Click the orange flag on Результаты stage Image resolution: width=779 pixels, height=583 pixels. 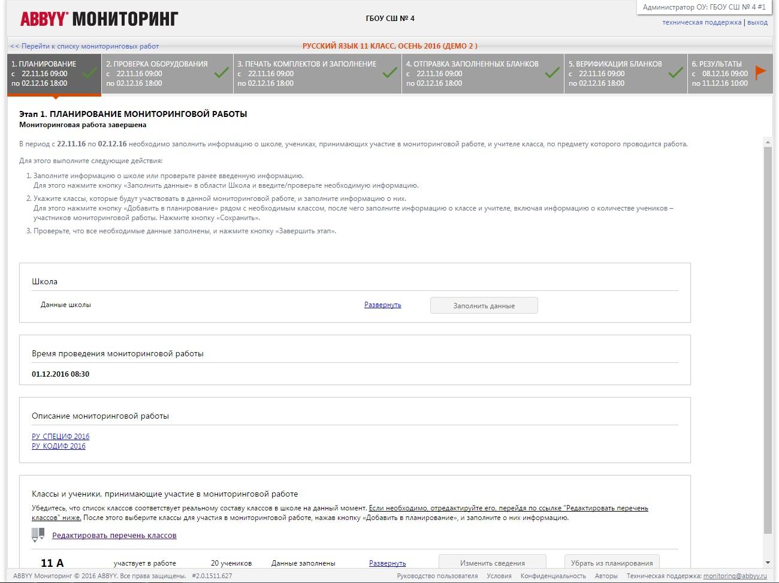click(760, 72)
